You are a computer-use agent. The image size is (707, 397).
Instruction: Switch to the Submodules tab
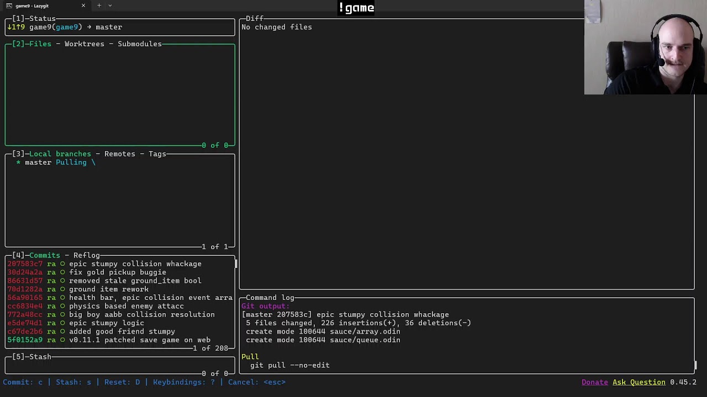(x=139, y=44)
